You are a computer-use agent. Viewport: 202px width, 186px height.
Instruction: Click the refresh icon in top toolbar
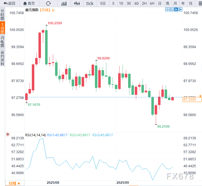[48, 3]
